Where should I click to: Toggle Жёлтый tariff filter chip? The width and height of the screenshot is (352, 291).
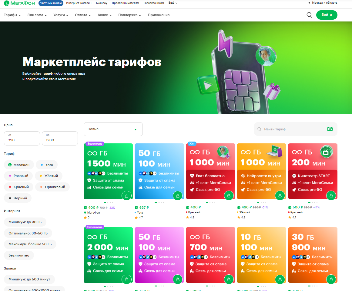click(49, 176)
